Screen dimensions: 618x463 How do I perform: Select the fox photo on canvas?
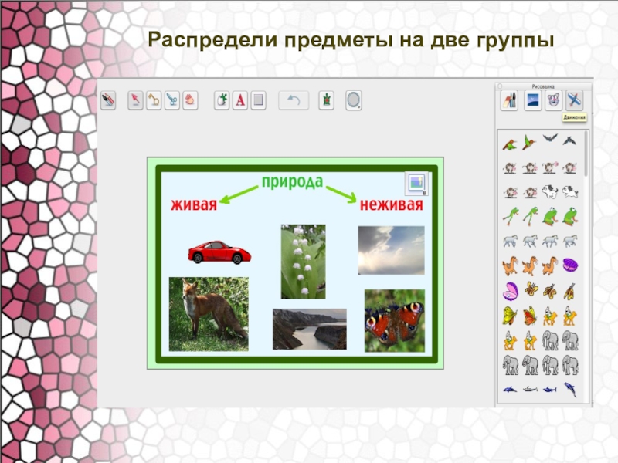209,314
